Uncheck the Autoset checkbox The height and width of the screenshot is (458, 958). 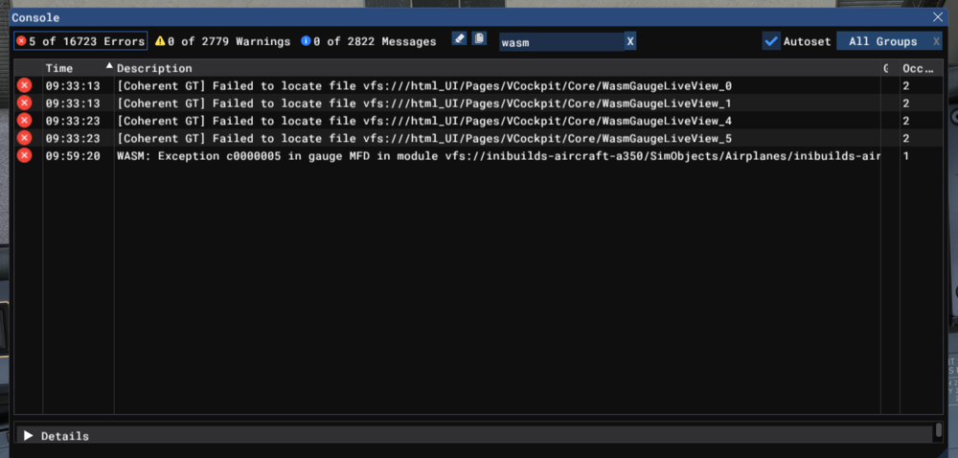[771, 41]
